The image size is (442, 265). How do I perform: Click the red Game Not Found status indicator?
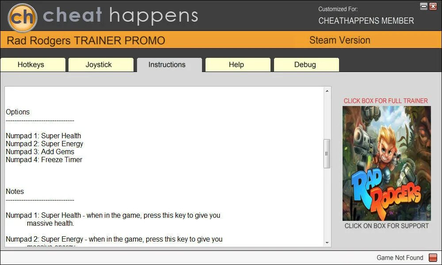coord(433,257)
